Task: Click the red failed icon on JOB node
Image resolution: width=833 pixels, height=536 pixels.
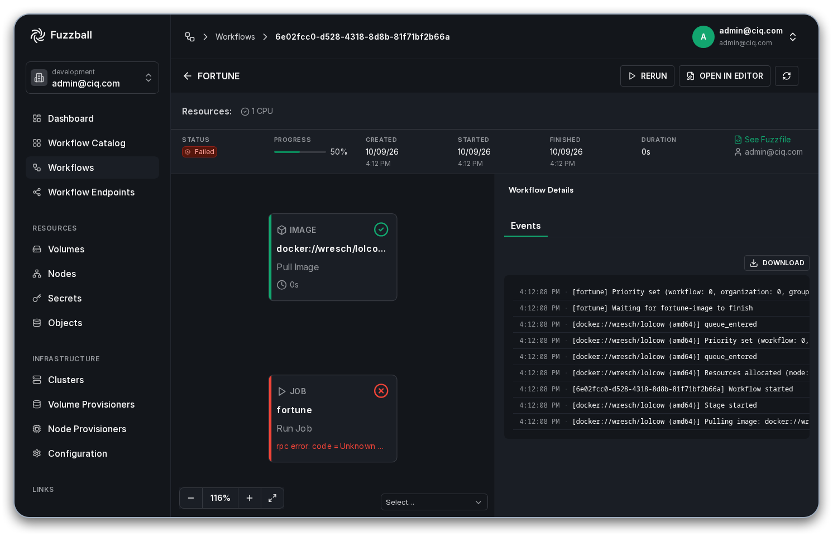Action: click(381, 391)
